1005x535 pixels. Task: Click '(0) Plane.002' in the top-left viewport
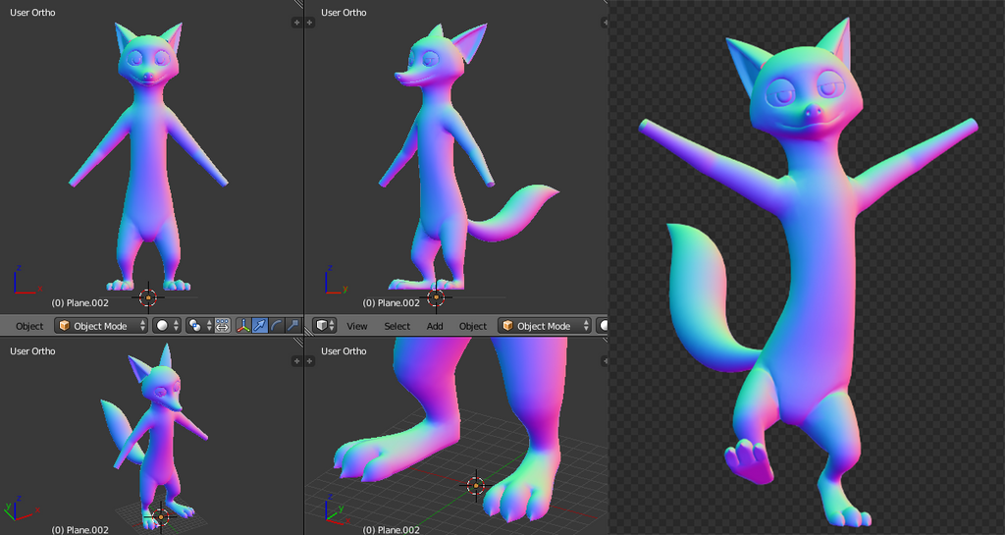click(x=80, y=303)
